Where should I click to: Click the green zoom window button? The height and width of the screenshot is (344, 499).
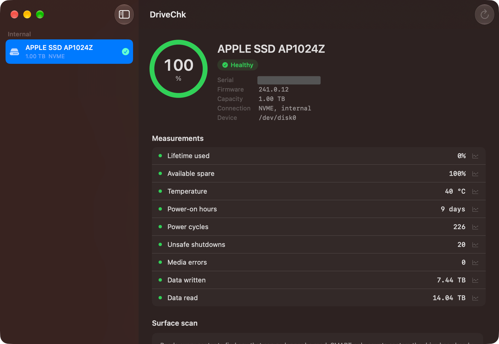pos(40,14)
